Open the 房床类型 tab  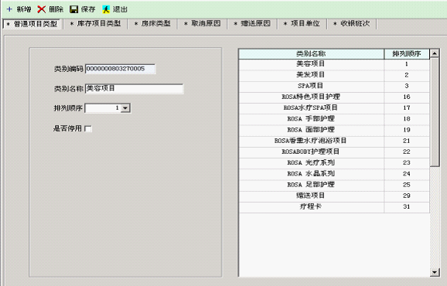coord(152,24)
